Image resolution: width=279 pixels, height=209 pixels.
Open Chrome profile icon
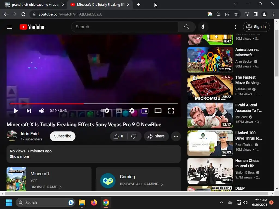264,14
